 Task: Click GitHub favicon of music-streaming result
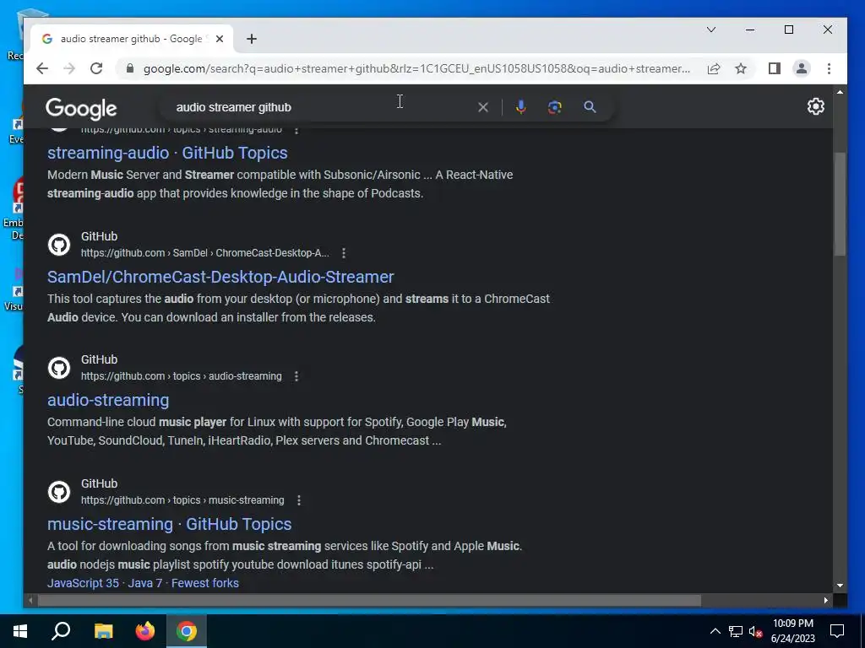coord(59,492)
